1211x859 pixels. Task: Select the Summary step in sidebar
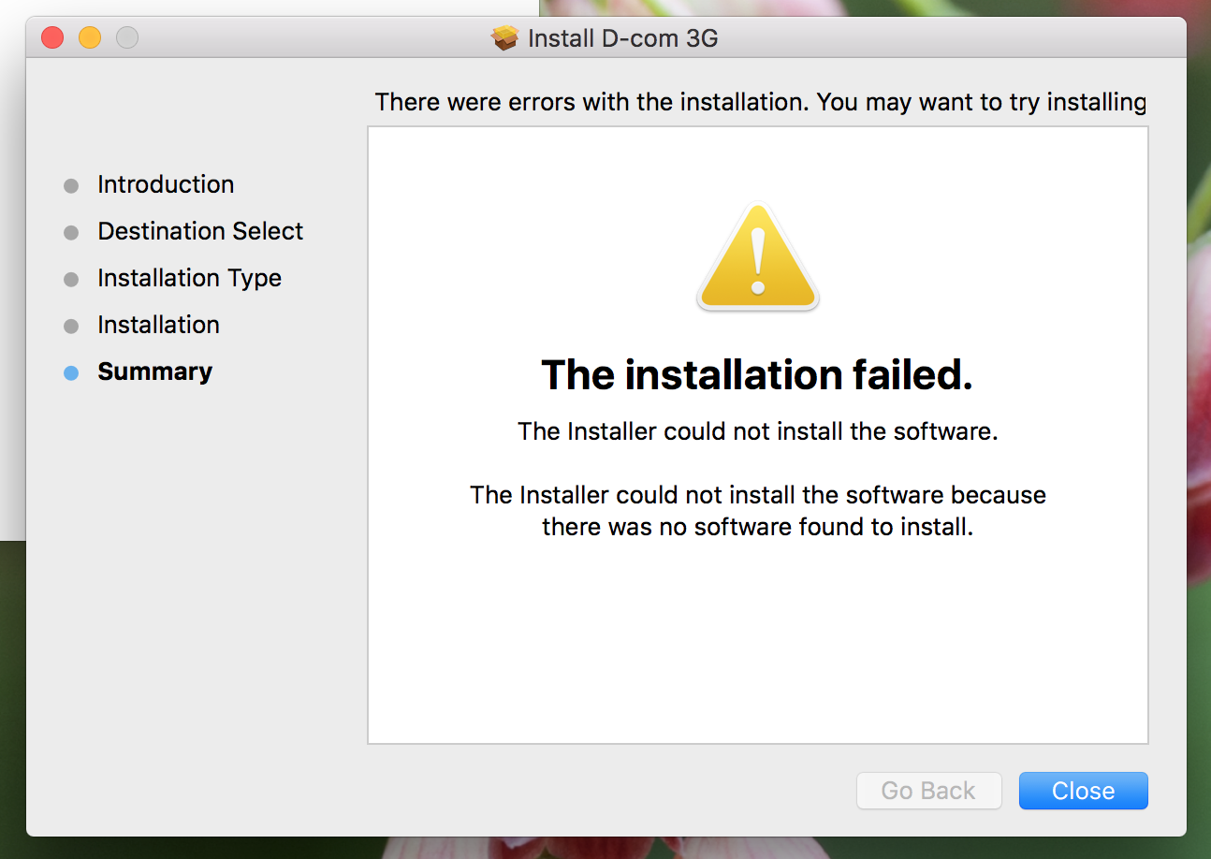(154, 371)
